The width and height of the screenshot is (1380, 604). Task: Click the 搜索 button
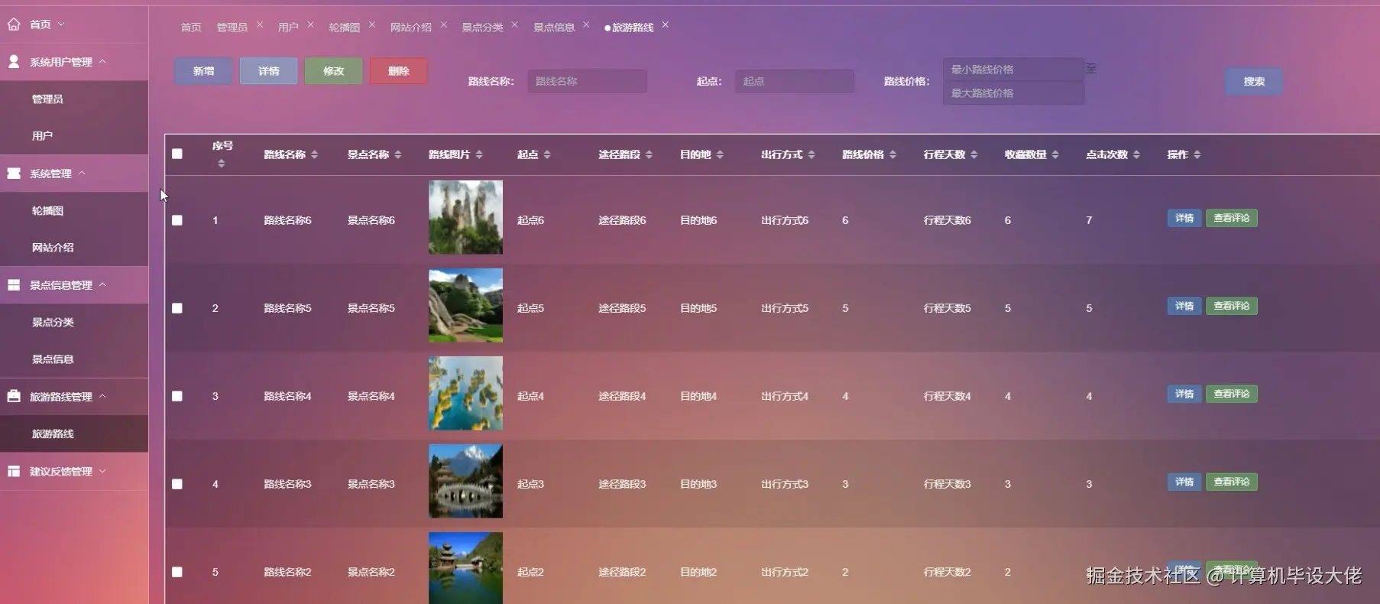pos(1254,81)
